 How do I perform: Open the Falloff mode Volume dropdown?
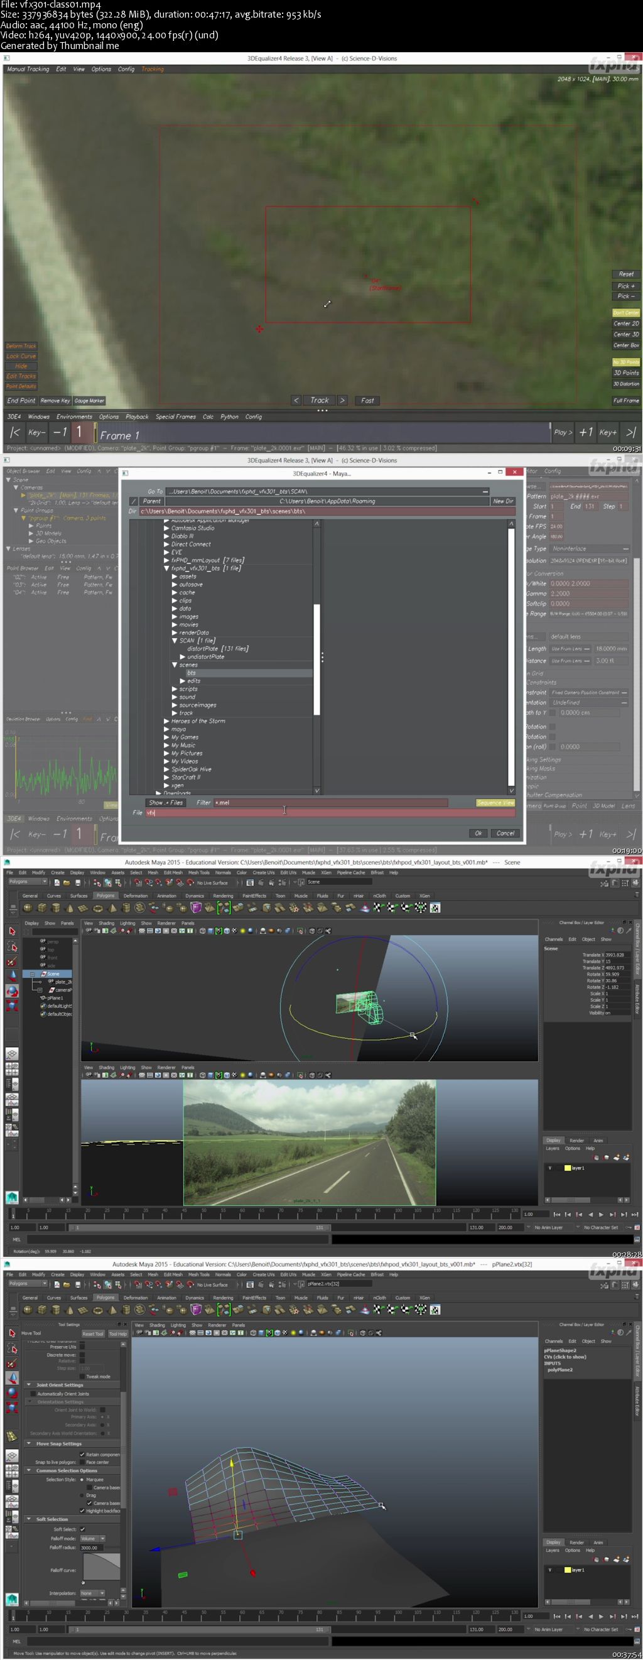pyautogui.click(x=92, y=1538)
